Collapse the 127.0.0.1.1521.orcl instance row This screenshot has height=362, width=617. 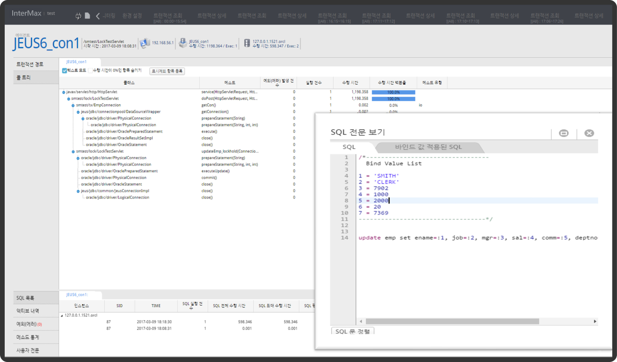(62, 315)
